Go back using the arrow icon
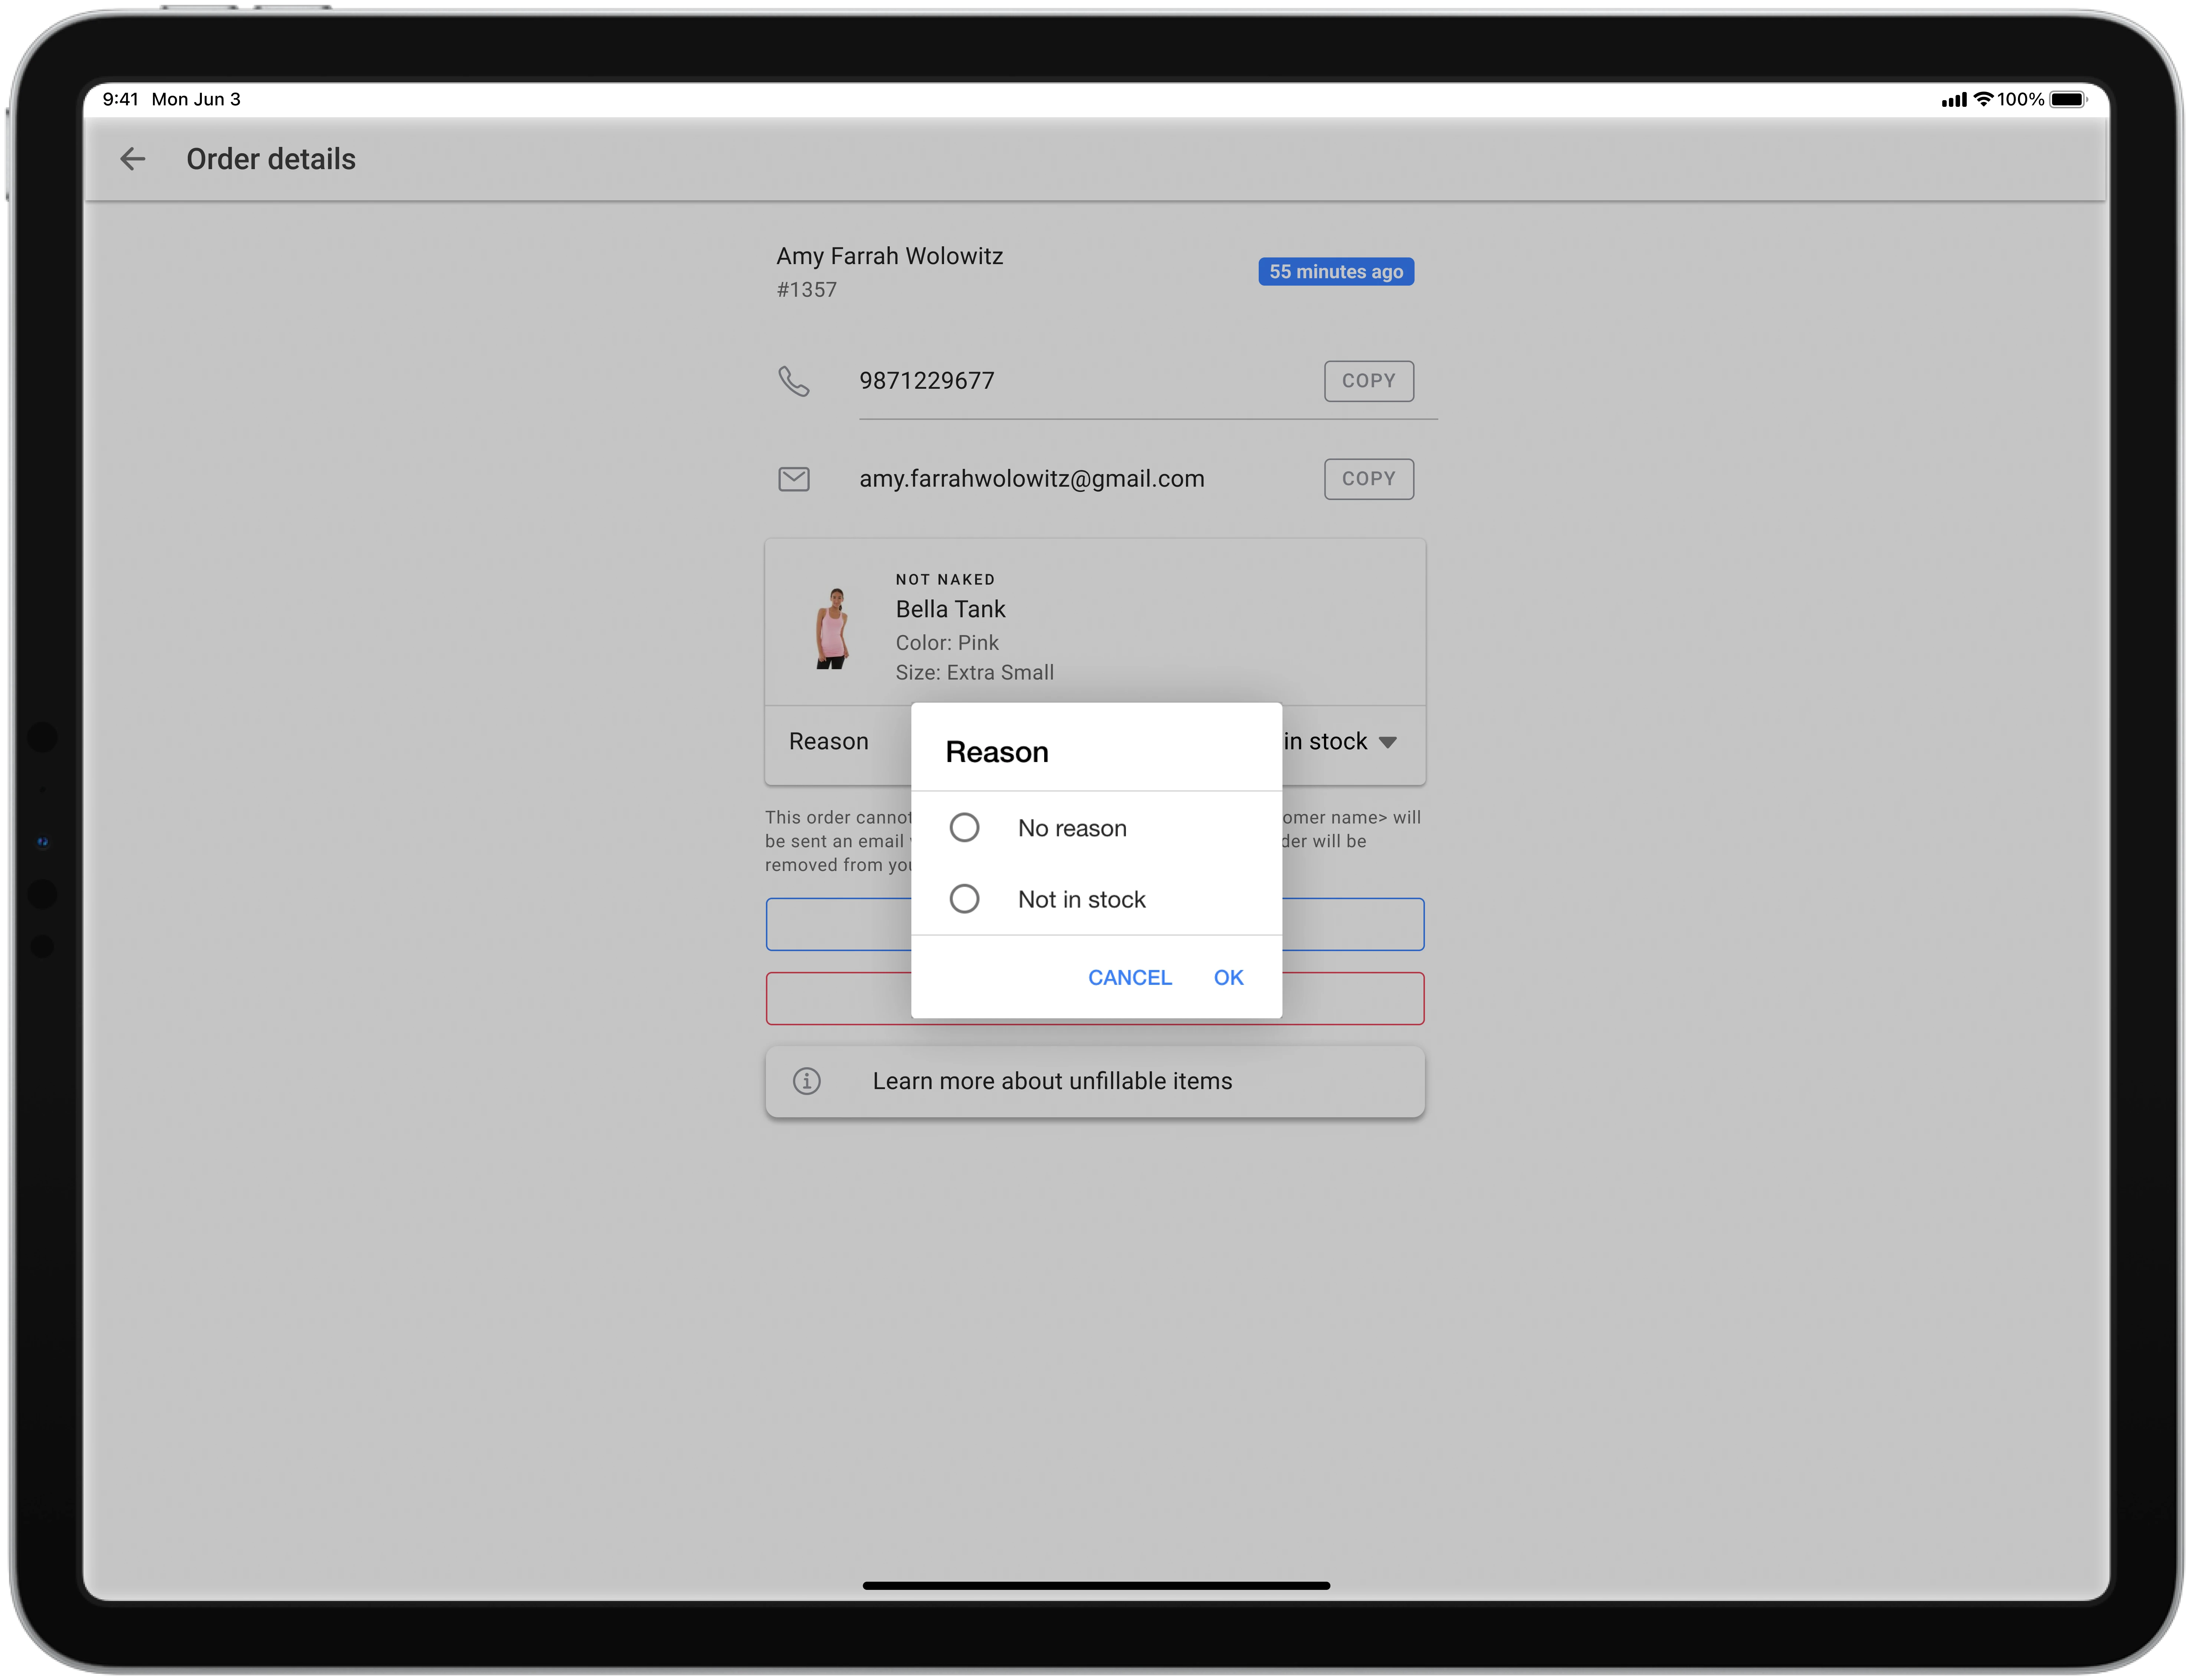The width and height of the screenshot is (2189, 1680). click(x=132, y=159)
